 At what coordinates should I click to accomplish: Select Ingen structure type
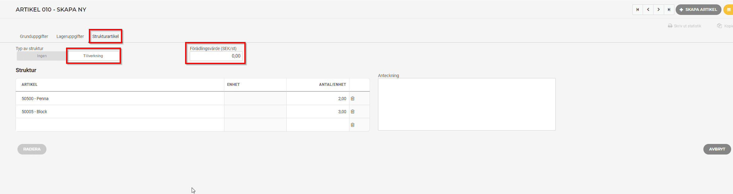click(42, 56)
